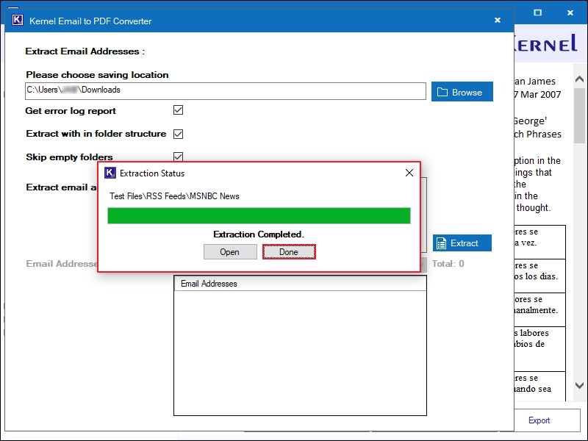Click the Email Addresses column header
The image size is (588, 441).
click(300, 284)
